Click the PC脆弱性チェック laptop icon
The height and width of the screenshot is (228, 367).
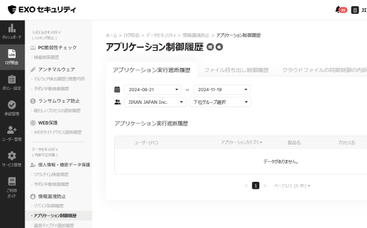coord(33,47)
